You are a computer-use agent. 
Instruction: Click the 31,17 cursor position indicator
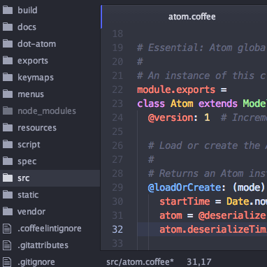click(199, 262)
